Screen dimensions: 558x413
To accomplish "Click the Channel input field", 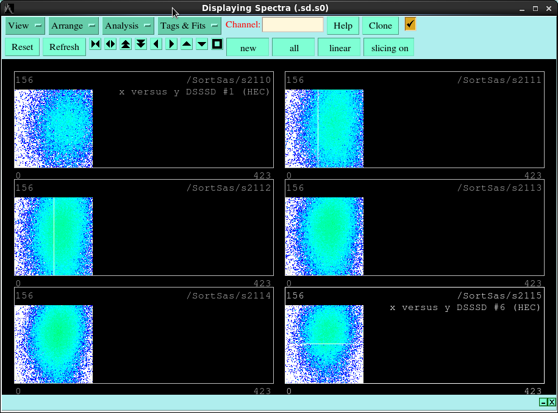I will pyautogui.click(x=293, y=24).
